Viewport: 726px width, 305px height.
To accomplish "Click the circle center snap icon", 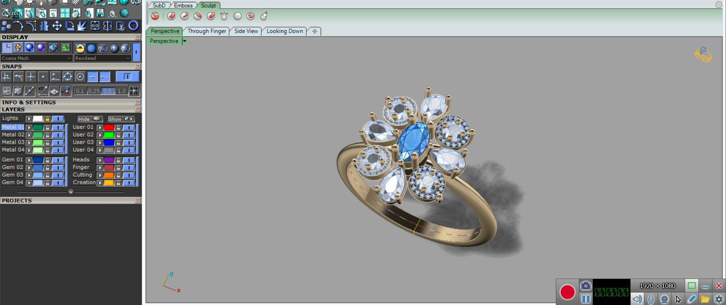I will [80, 77].
